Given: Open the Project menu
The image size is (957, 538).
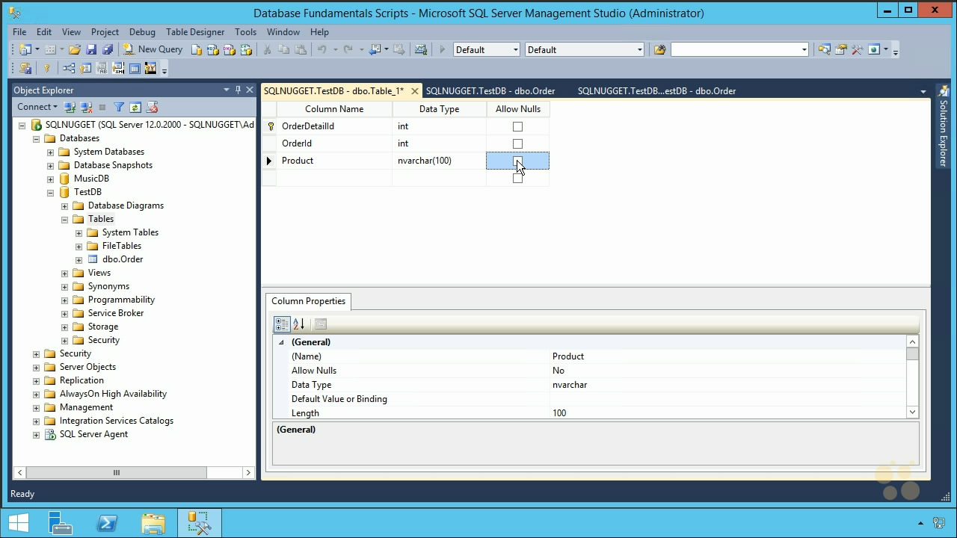Looking at the screenshot, I should click(105, 32).
